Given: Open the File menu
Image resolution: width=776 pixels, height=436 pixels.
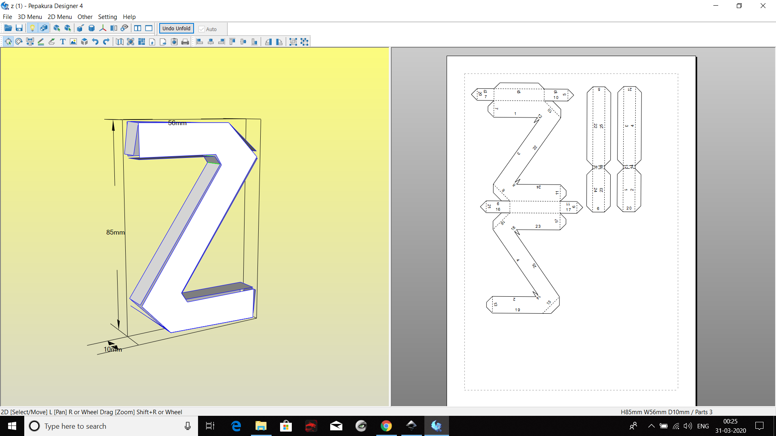Looking at the screenshot, I should pyautogui.click(x=7, y=17).
